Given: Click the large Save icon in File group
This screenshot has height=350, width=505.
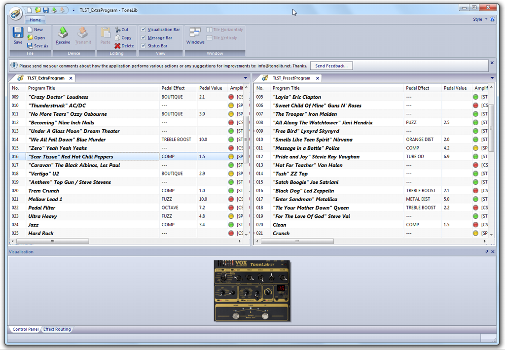Looking at the screenshot, I should [x=18, y=33].
